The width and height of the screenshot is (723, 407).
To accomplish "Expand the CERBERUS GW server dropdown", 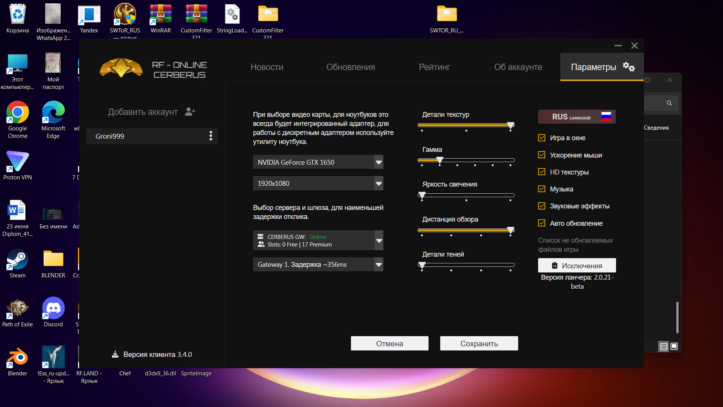I will (318, 240).
